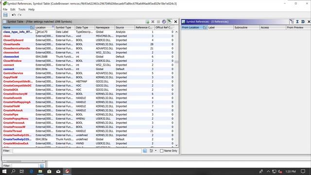Open the Action Center notification icon
Viewport: 311px width, 175px height.
pyautogui.click(x=303, y=171)
